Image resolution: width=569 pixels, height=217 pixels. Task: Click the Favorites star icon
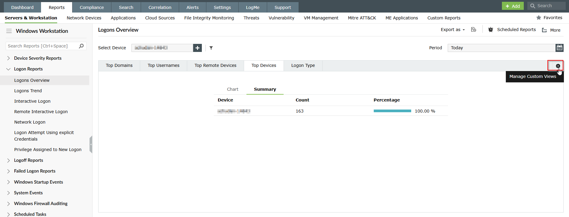tap(539, 18)
